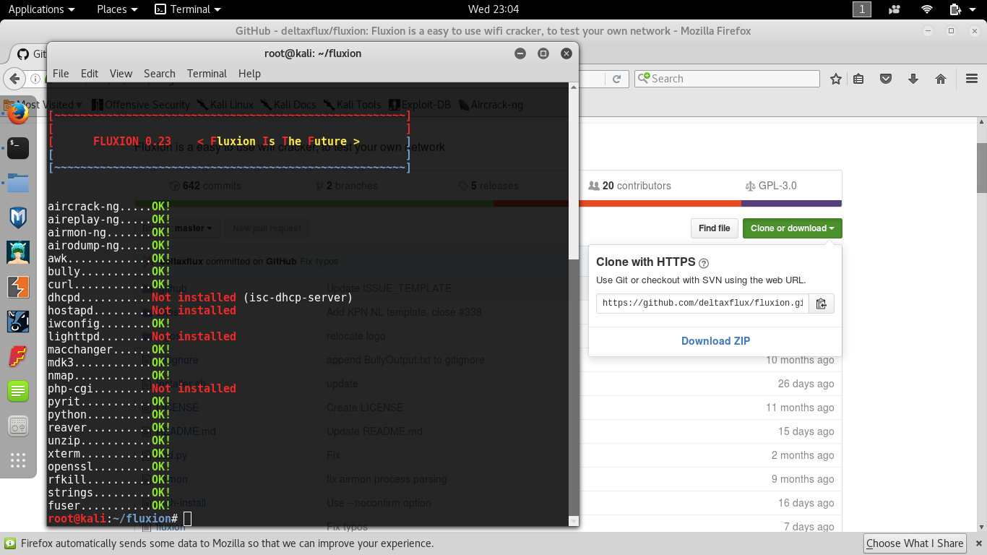The height and width of the screenshot is (555, 987).
Task: Open Firefox downloads arrow
Action: 913,79
